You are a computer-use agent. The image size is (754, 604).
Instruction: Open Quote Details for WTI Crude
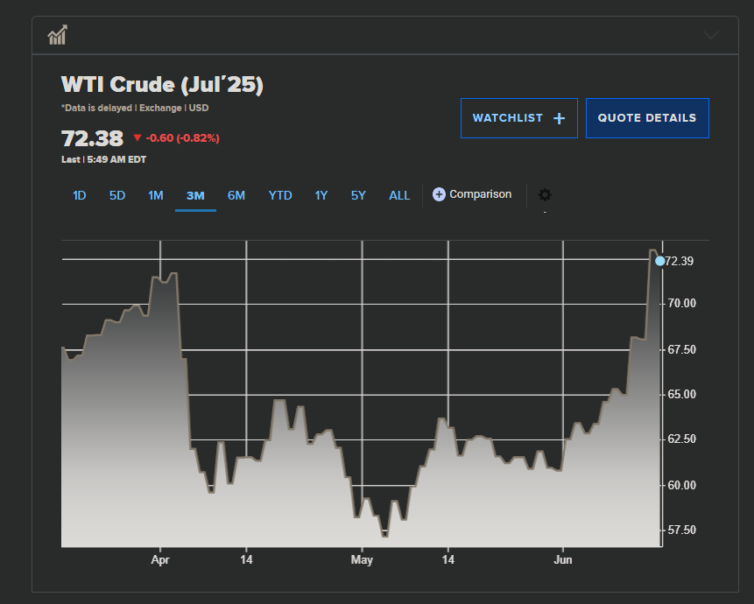coord(647,118)
